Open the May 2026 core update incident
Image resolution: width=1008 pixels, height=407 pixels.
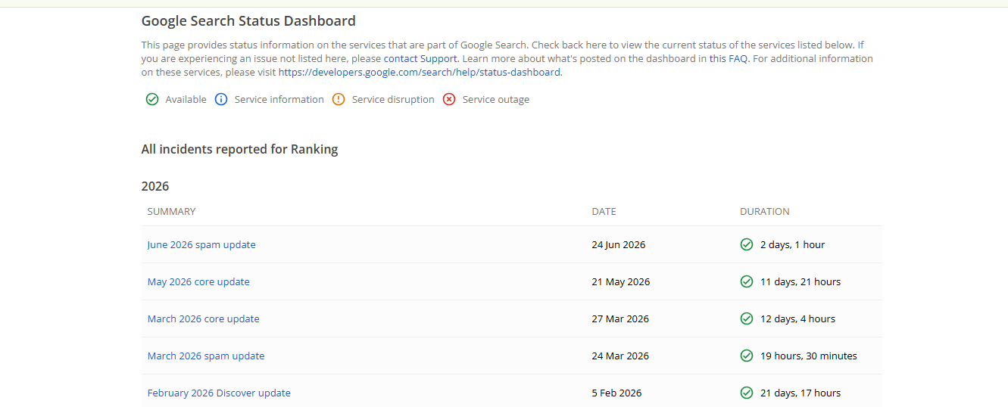pos(198,281)
